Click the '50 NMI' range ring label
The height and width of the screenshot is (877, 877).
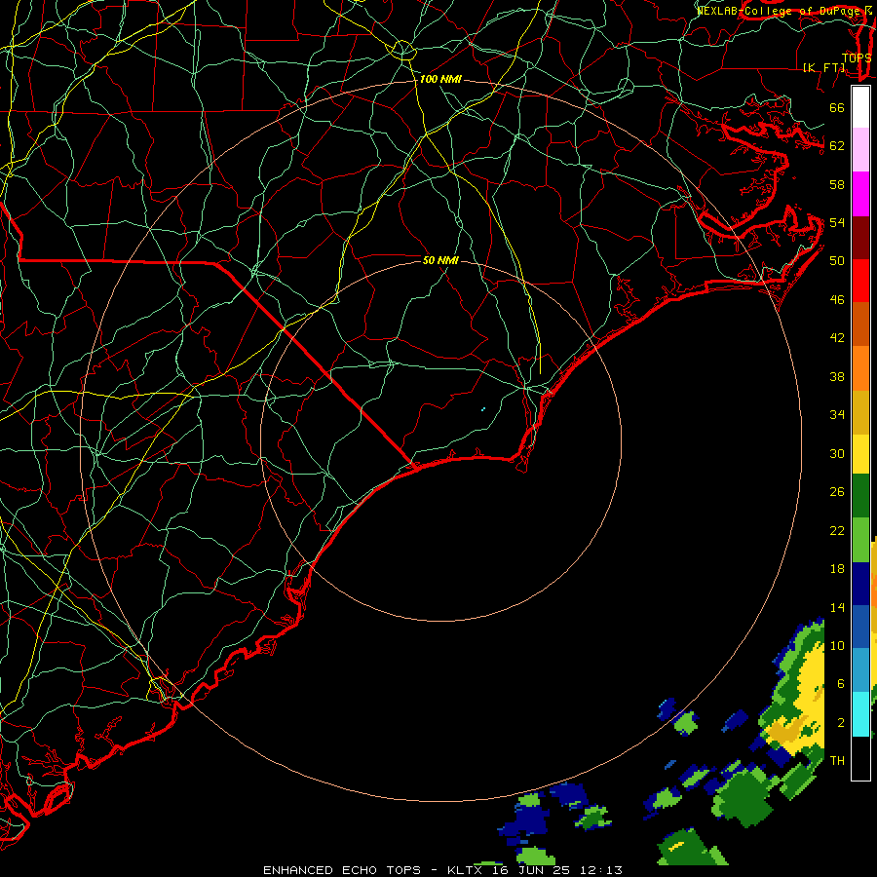coord(440,260)
